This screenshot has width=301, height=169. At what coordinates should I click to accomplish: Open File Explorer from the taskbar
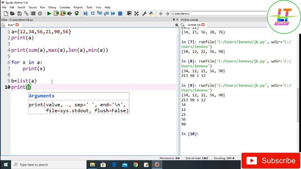pyautogui.click(x=92, y=165)
